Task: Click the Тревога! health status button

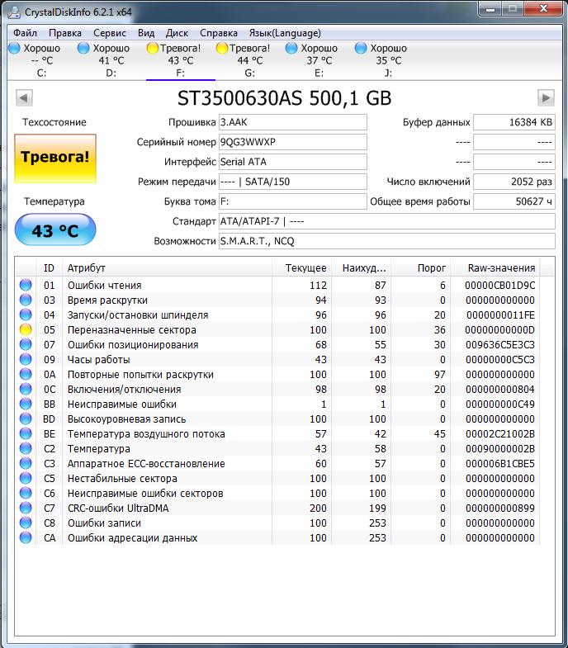Action: point(55,158)
